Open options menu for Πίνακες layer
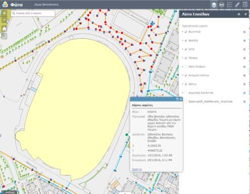The height and width of the screenshot is (194, 250). pos(244,58)
